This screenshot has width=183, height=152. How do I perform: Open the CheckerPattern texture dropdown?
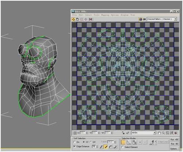[x=162, y=19]
